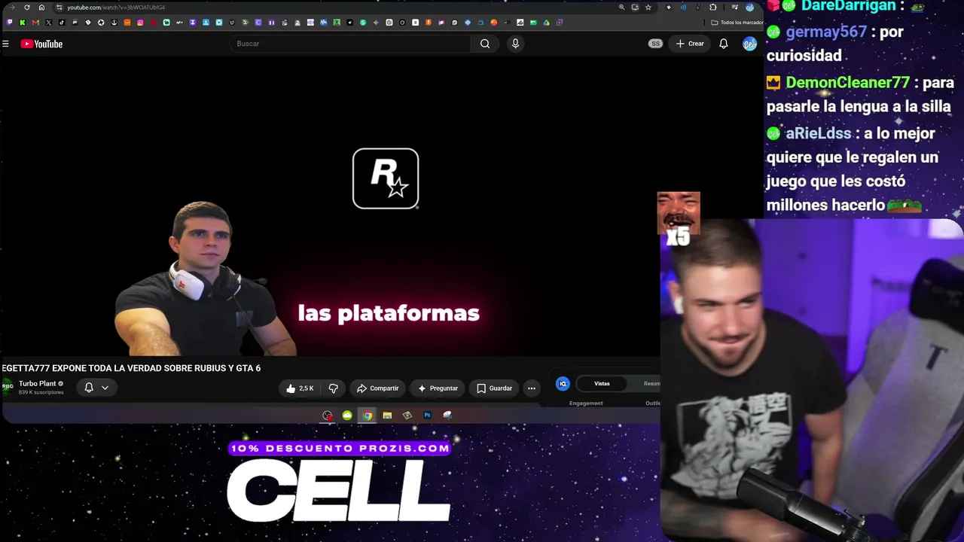
Task: Toggle the subscription notification bell for Turbo Plant
Action: (x=89, y=388)
